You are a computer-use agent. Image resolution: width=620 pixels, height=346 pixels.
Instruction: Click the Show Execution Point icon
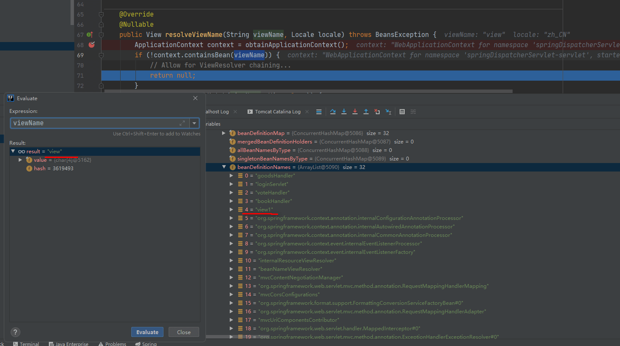pyautogui.click(x=319, y=112)
